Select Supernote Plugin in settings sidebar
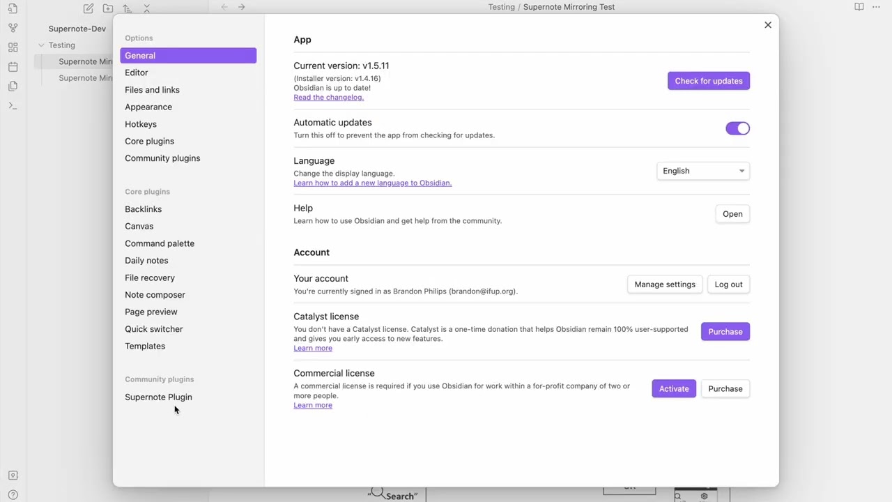 [x=158, y=397]
